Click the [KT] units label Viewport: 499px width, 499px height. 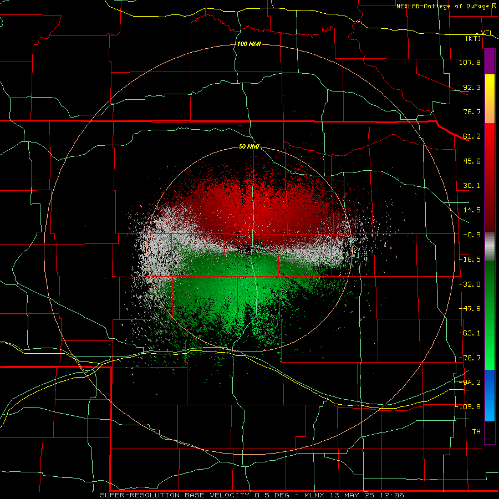point(473,38)
